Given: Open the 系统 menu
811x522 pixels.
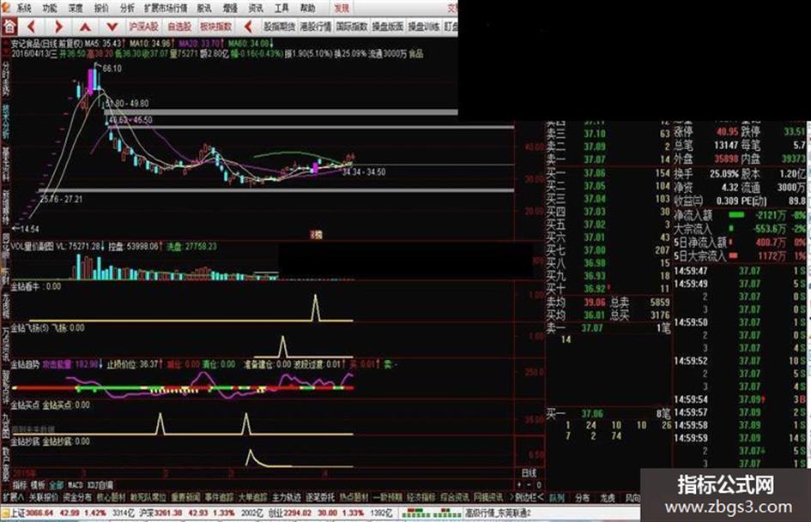Looking at the screenshot, I should [x=24, y=9].
